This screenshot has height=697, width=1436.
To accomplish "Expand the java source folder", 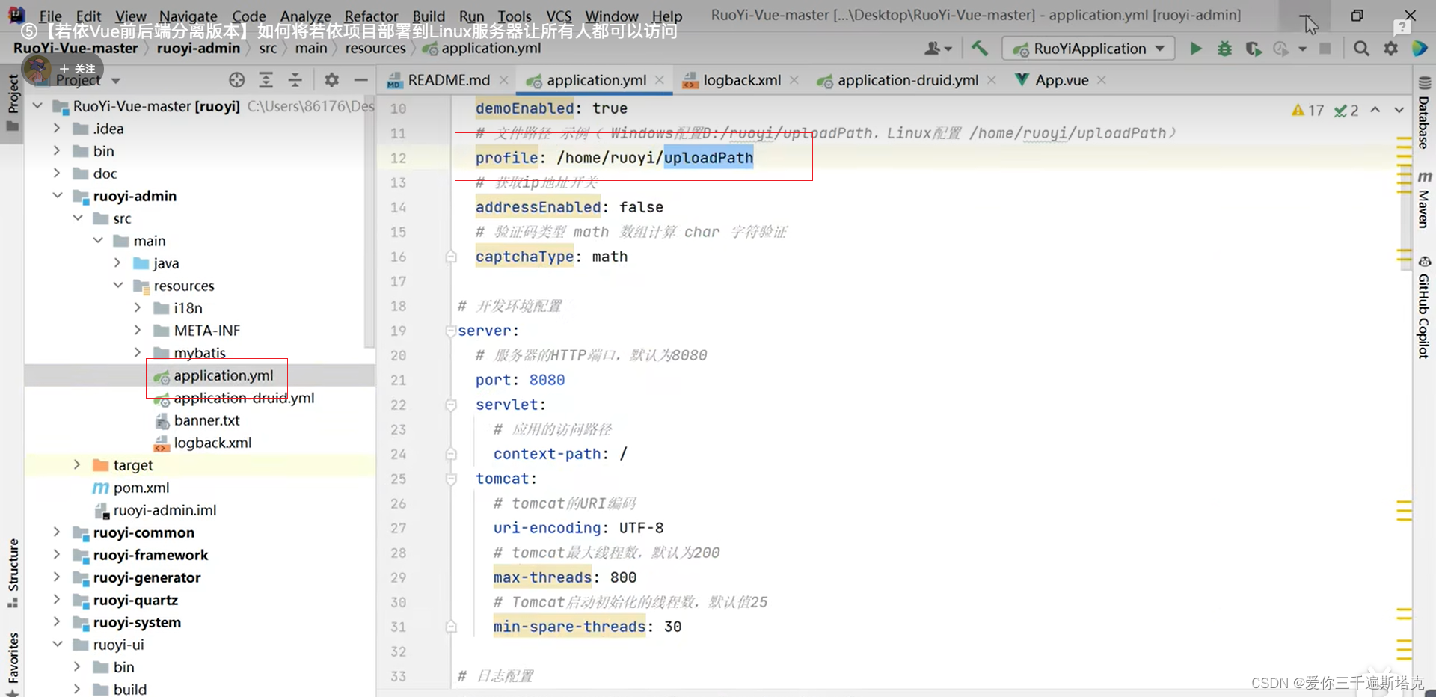I will tap(117, 262).
